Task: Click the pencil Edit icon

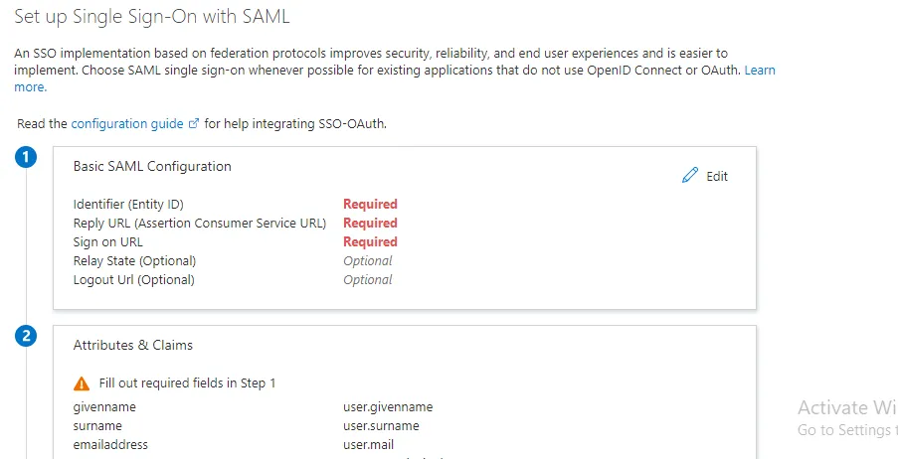Action: click(x=690, y=175)
